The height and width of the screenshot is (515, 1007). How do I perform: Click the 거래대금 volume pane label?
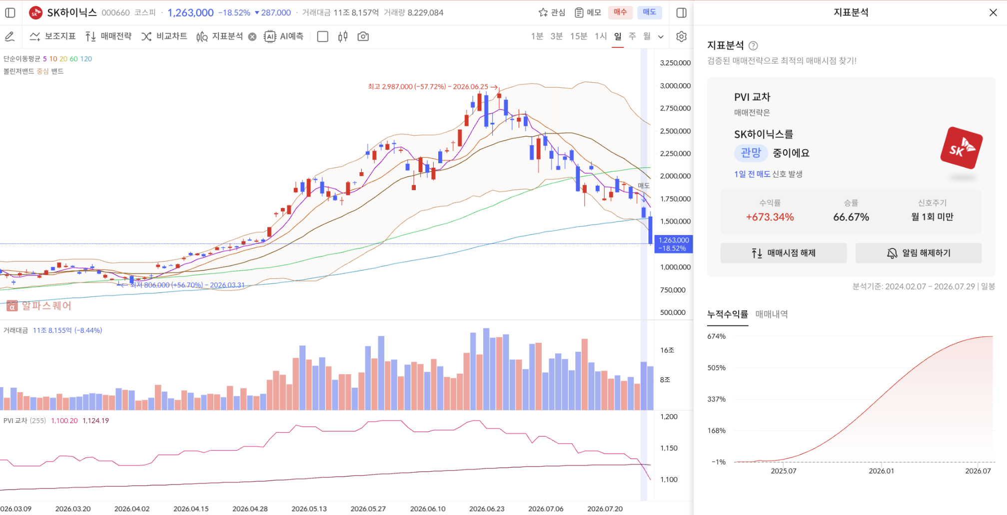pos(16,330)
